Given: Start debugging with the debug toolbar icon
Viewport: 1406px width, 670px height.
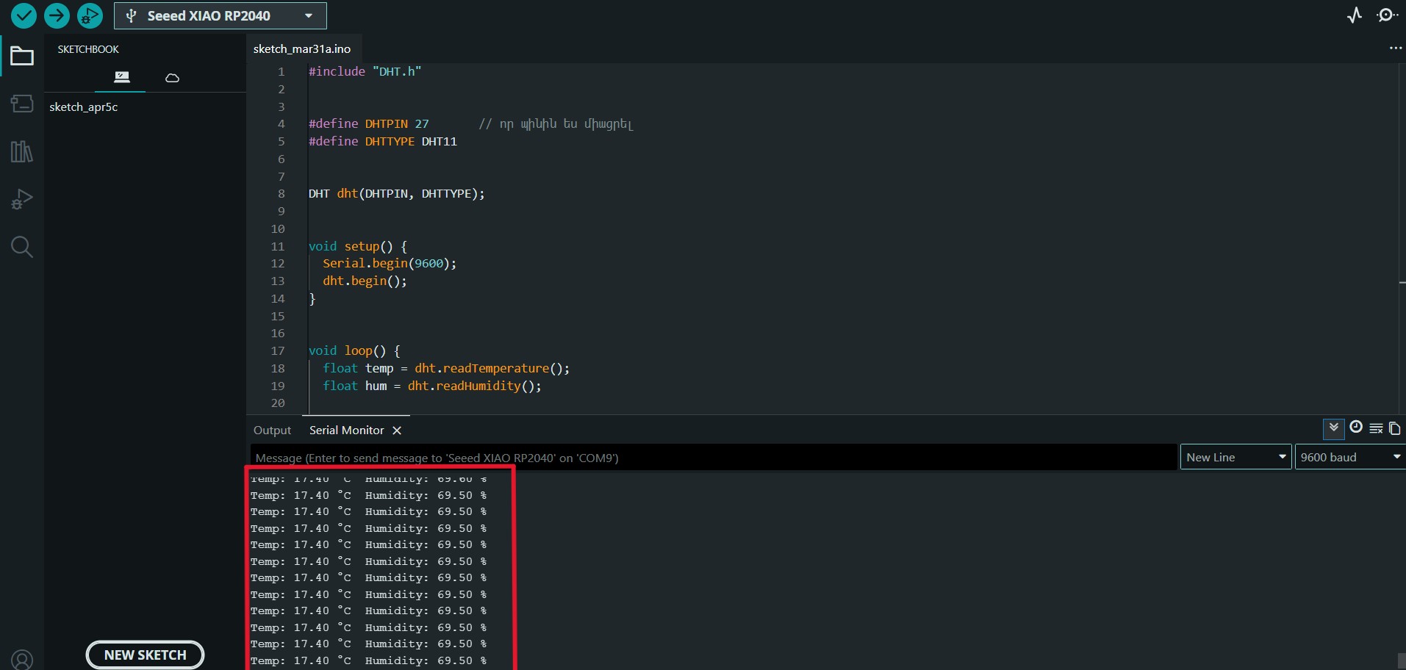Looking at the screenshot, I should (90, 15).
